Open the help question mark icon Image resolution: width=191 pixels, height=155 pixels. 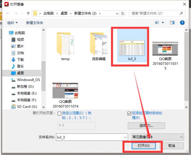182,23
